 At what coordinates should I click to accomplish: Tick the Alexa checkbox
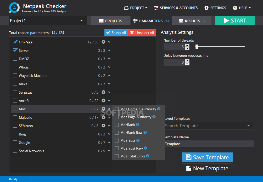[15, 84]
